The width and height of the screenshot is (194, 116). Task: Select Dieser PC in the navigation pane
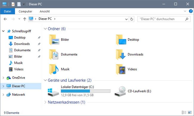[x=19, y=86]
